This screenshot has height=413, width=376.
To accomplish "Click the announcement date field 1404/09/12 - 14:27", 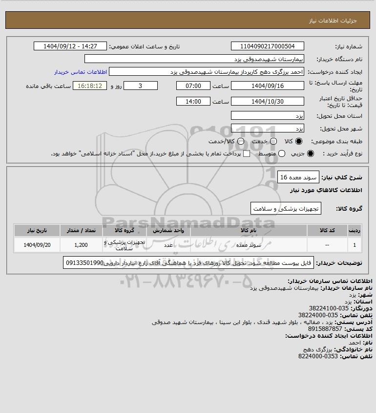I will 70,46.
